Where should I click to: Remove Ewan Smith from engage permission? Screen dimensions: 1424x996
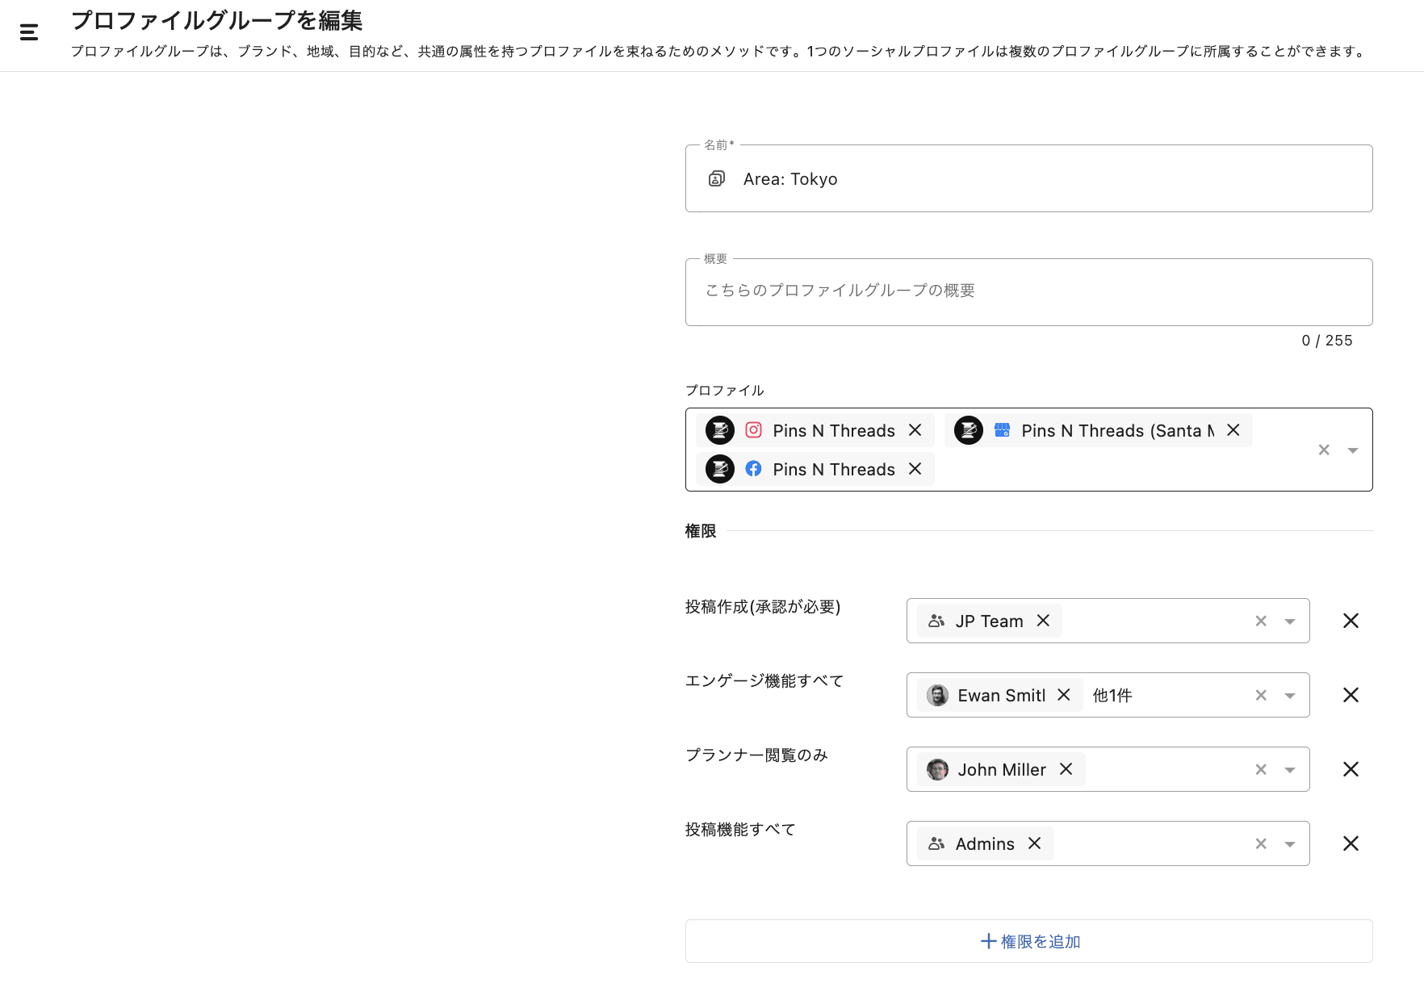coord(1064,695)
